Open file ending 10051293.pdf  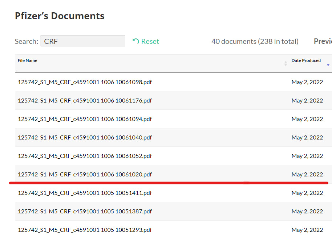pyautogui.click(x=85, y=230)
